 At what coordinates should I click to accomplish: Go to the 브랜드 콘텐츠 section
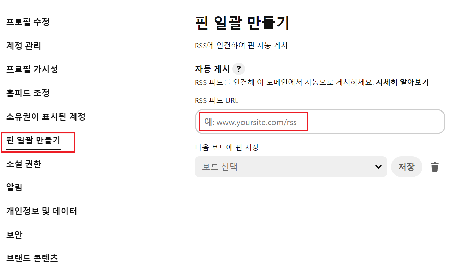click(x=32, y=258)
